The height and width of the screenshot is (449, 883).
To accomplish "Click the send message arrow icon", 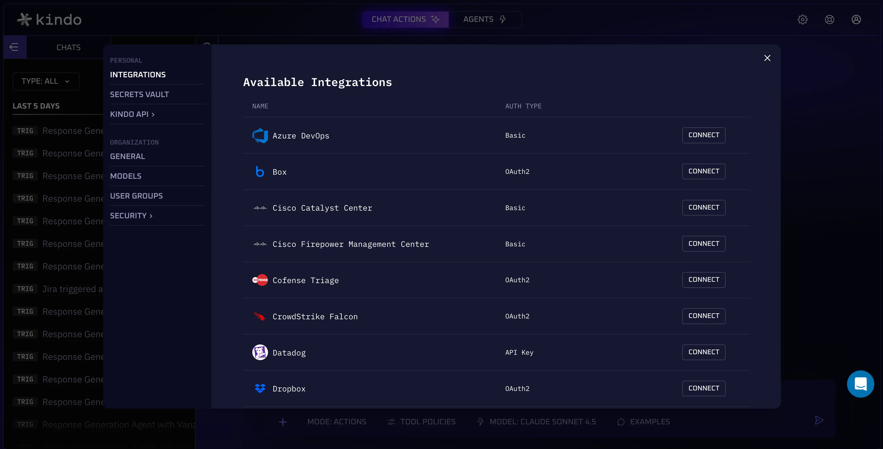I will (x=819, y=421).
